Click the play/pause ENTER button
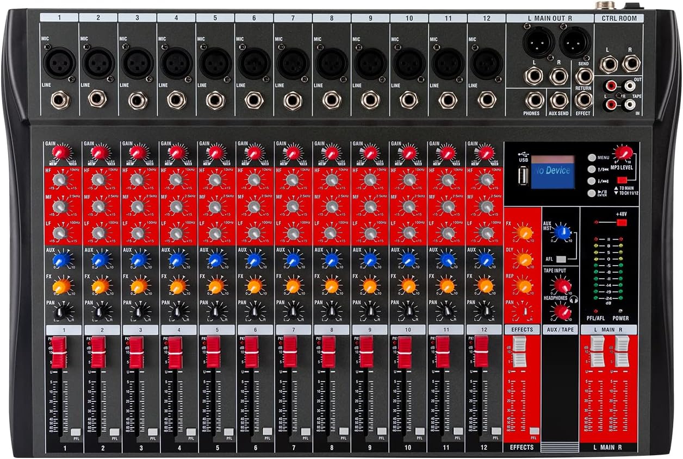 (x=591, y=193)
